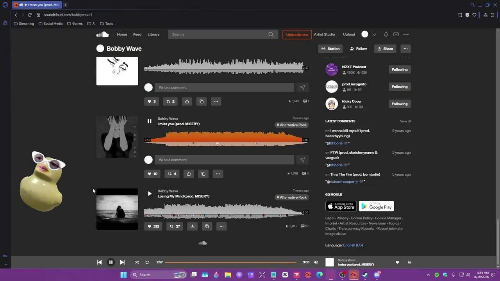Go back in the browser
Screen dimensions: 500x281
pos(16,15)
